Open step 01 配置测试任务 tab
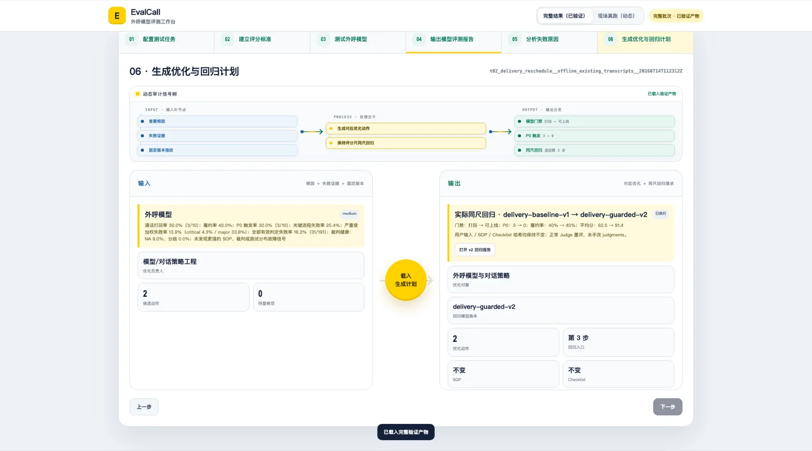812x451 pixels. tap(166, 42)
